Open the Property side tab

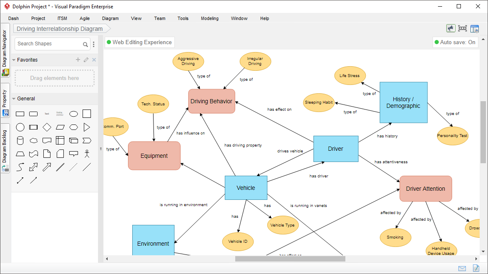5,101
